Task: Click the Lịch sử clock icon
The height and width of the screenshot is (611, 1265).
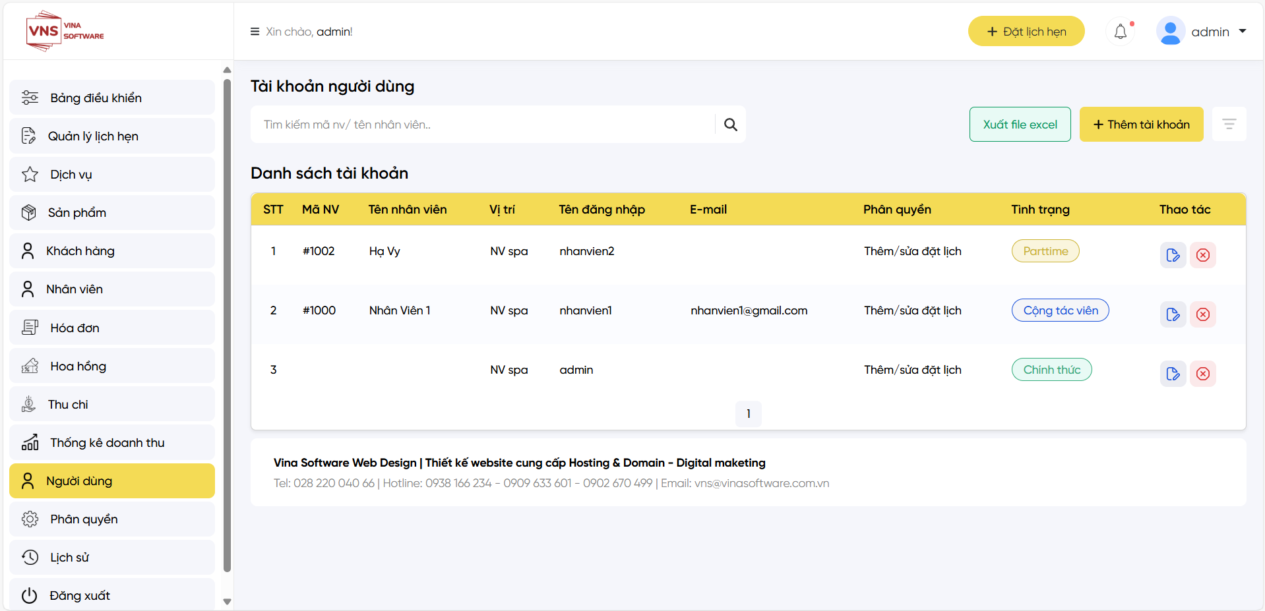Action: coord(30,557)
